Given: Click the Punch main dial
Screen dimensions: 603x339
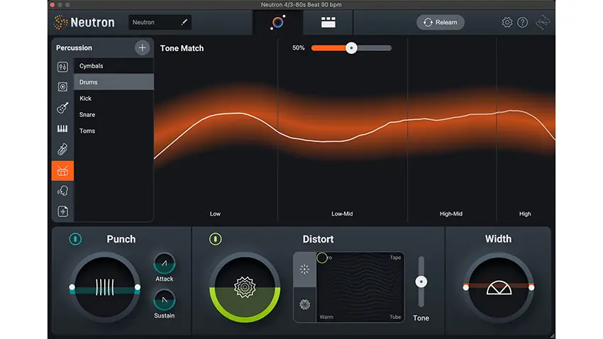Looking at the screenshot, I should click(104, 287).
